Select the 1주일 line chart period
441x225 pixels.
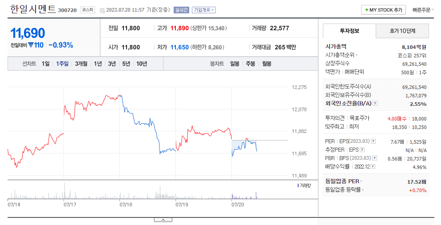[x=62, y=64]
